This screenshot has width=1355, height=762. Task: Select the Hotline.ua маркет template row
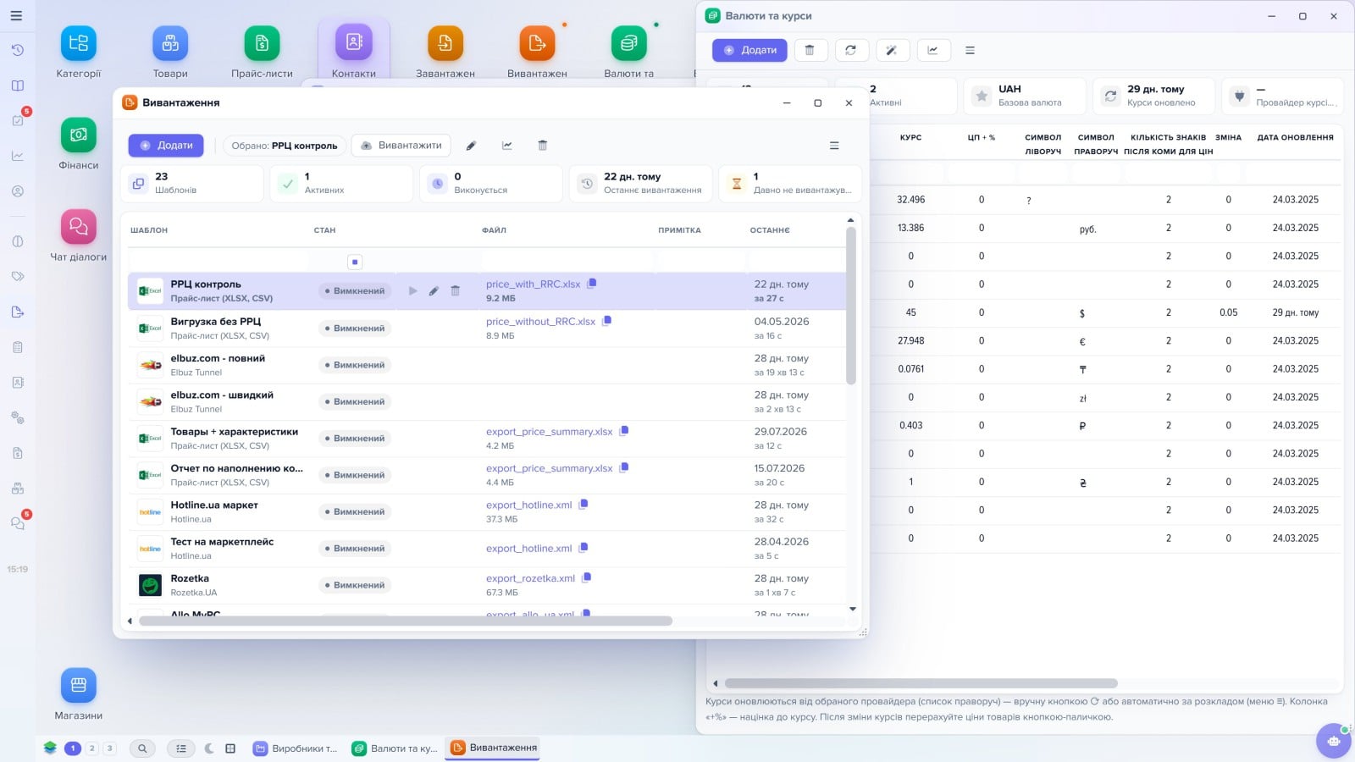coord(487,512)
